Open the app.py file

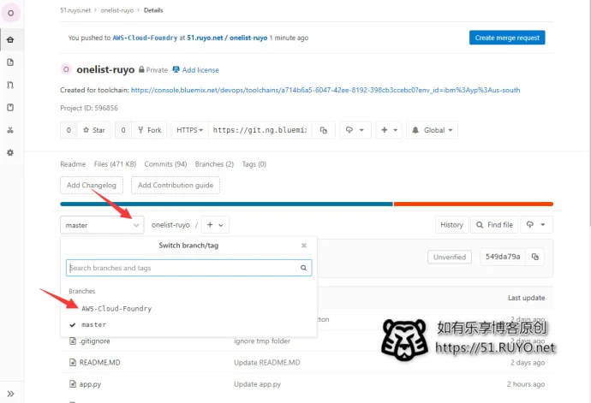pyautogui.click(x=90, y=384)
